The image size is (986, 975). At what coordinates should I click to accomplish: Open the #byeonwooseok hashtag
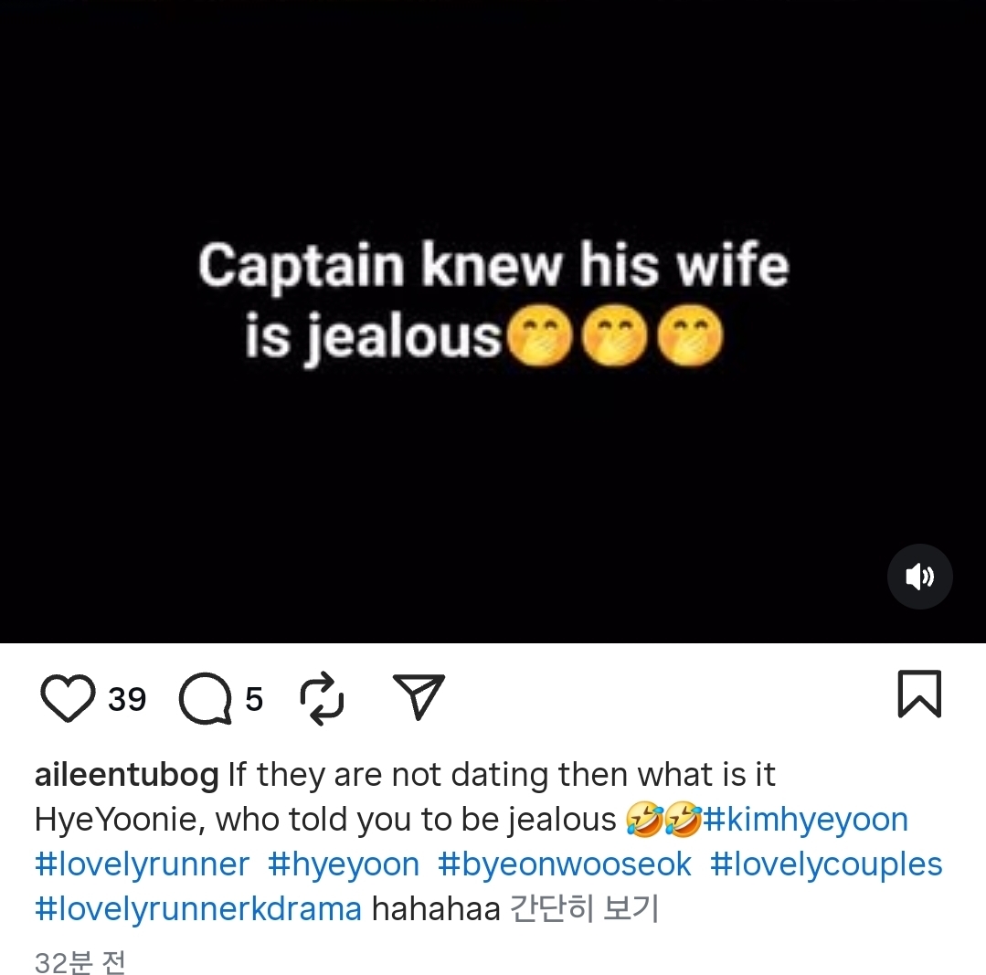[565, 864]
